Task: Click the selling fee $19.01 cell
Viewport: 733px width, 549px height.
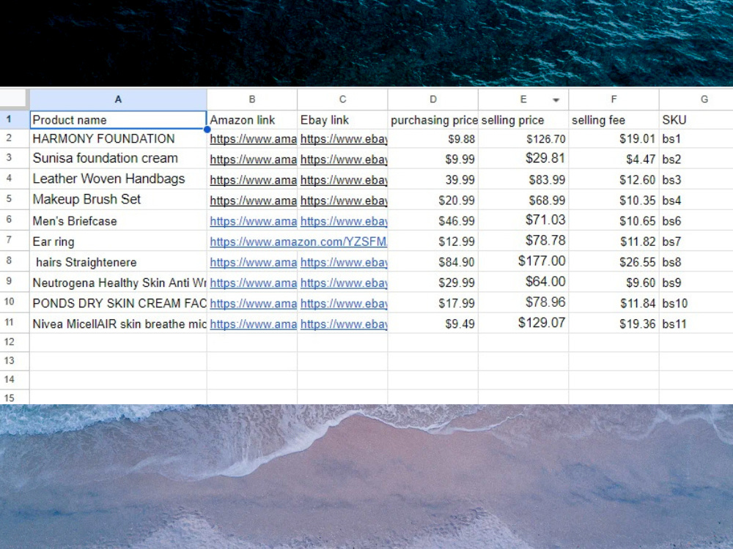Action: [x=614, y=139]
